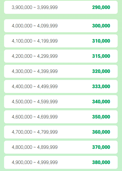Click the 360,000 amount value

pyautogui.click(x=101, y=132)
